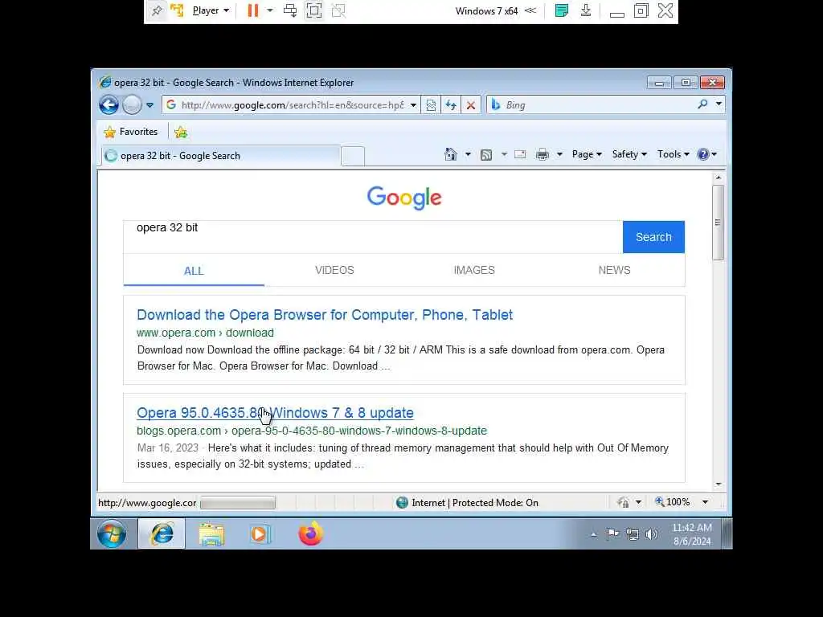Expand the power options arrow next to pause
Image resolution: width=823 pixels, height=617 pixels.
[x=270, y=10]
